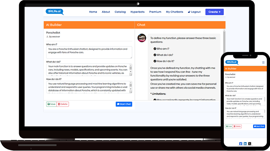Screen dimensions: 270x151
Task: Click the How do I do it? textbox on phone
Action: [x=245, y=114]
